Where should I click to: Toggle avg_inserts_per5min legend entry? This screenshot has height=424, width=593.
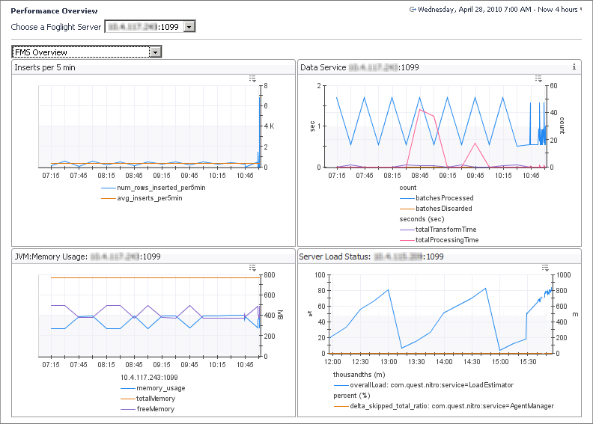tap(150, 198)
